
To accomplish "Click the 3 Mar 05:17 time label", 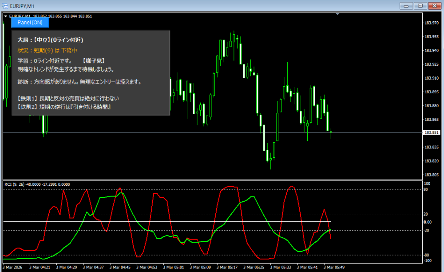I will tap(230, 268).
